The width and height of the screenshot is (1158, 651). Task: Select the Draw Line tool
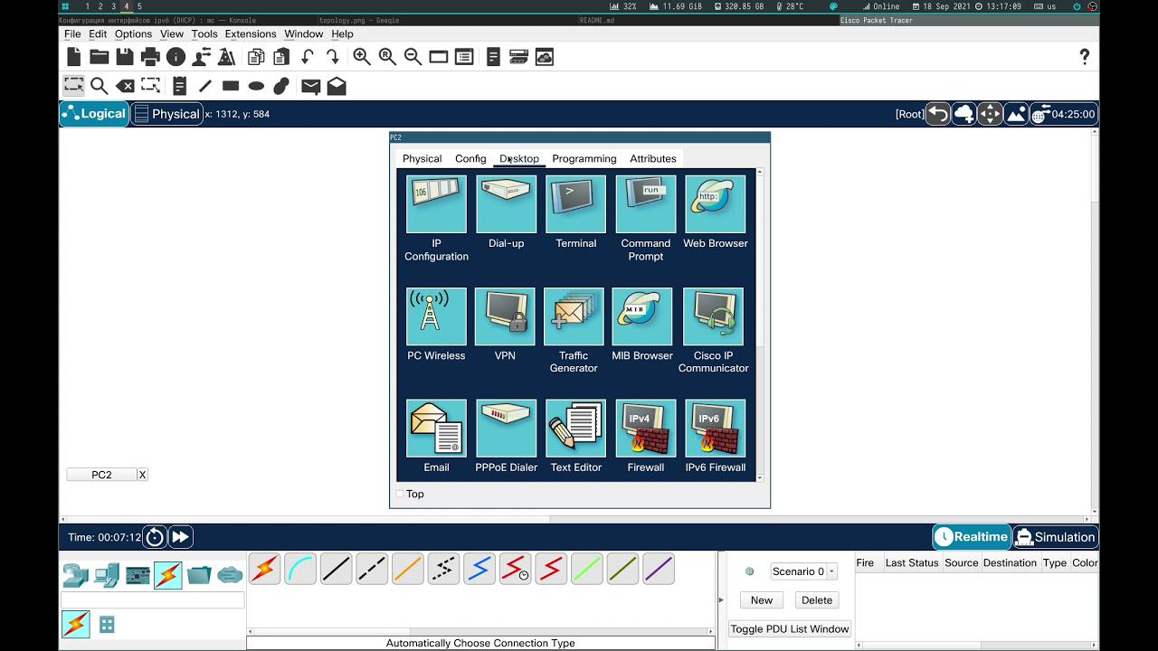point(205,86)
